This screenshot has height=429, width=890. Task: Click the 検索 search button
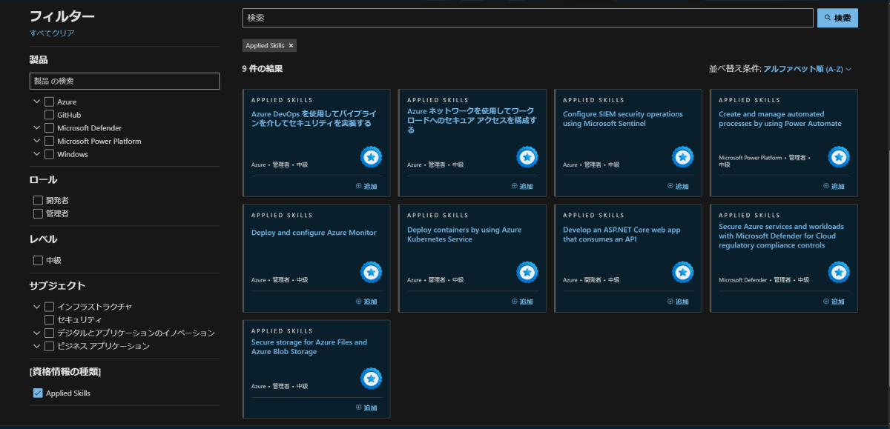coord(837,18)
